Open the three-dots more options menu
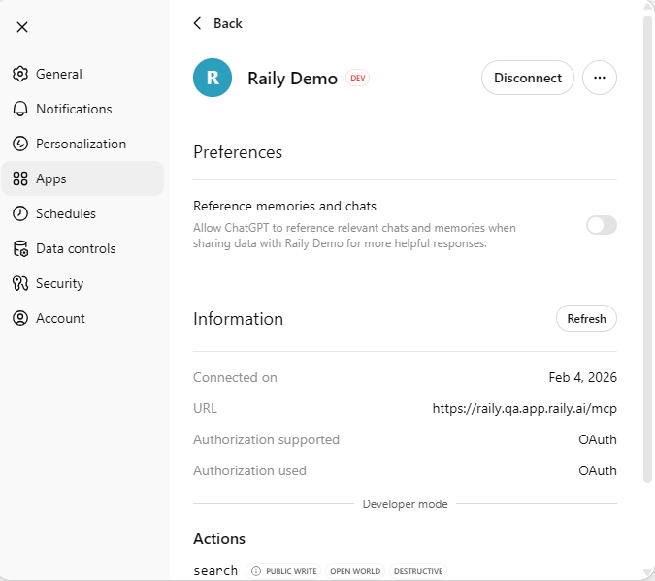The width and height of the screenshot is (655, 581). 600,78
